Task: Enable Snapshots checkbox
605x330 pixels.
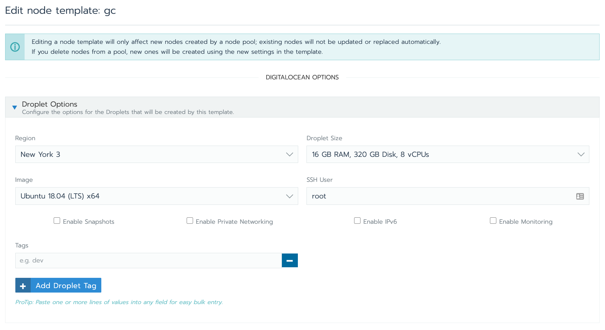Action: pyautogui.click(x=57, y=221)
